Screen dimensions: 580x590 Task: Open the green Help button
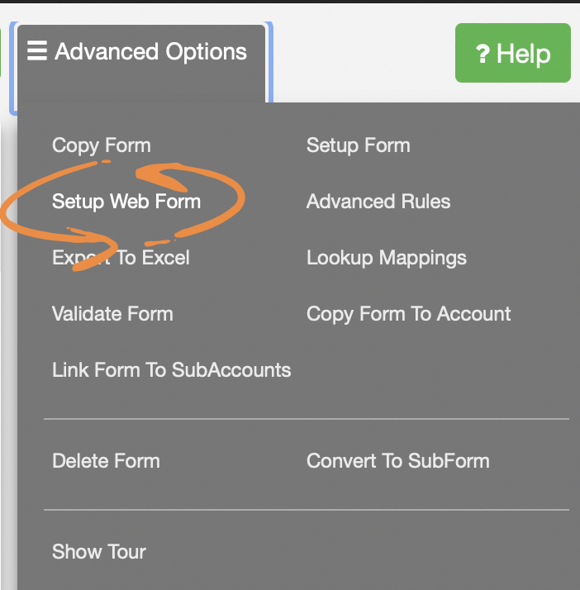tap(512, 53)
